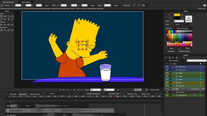207x116 pixels.
Task: Click the Restart Audio button
Action: tap(132, 94)
